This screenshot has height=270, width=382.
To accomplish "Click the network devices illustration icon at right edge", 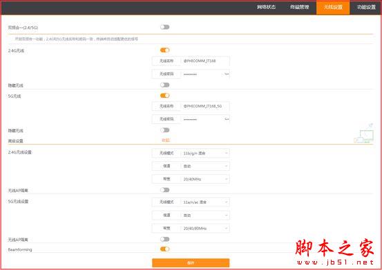I will click(x=363, y=134).
